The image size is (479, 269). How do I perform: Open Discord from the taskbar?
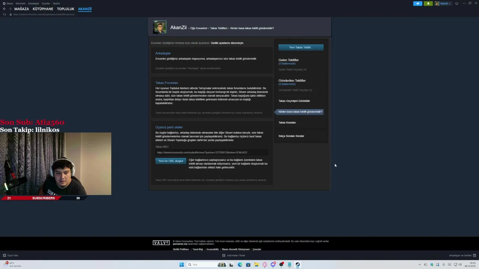point(273,265)
